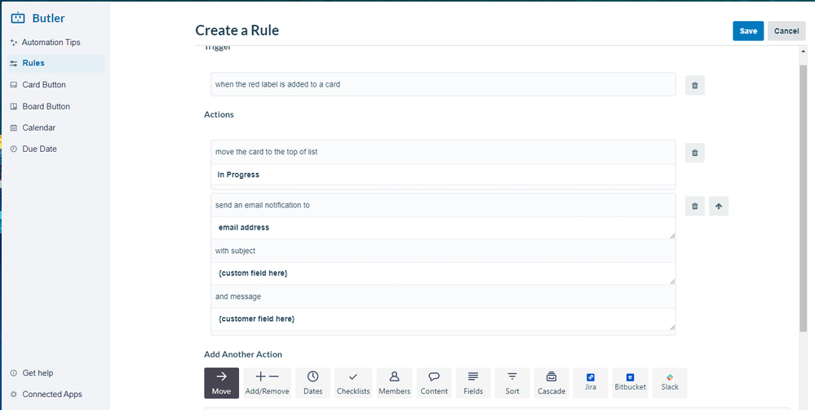Delete the red label trigger

click(x=694, y=85)
